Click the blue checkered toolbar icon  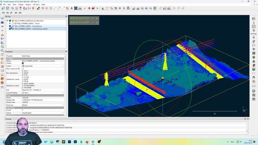(x=76, y=8)
